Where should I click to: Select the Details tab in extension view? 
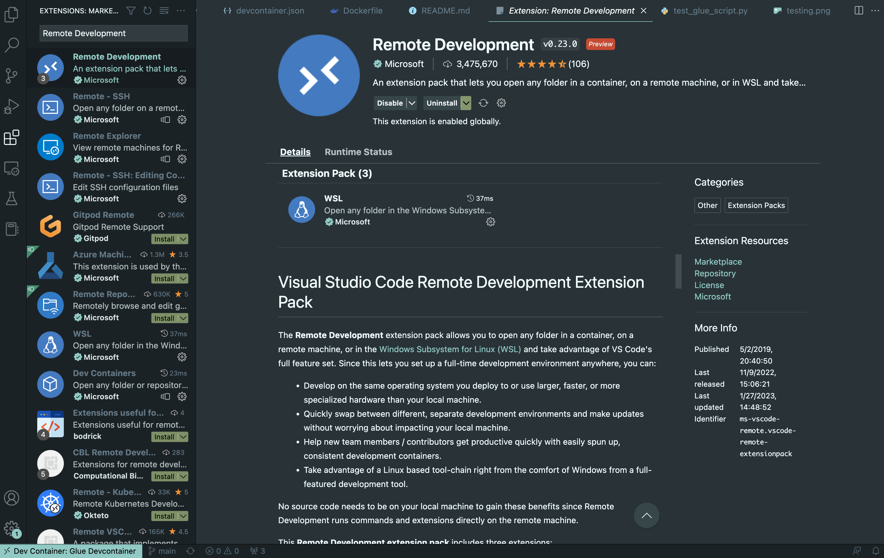click(x=295, y=151)
